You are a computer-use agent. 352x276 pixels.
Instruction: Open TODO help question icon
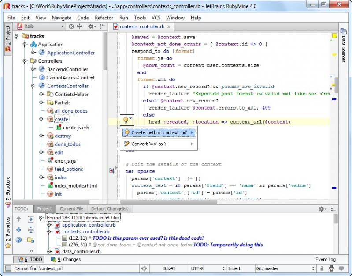[x=19, y=240]
